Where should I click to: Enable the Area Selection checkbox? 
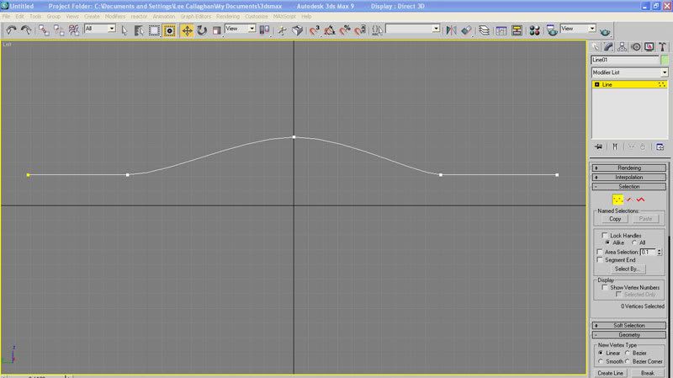[x=600, y=252]
